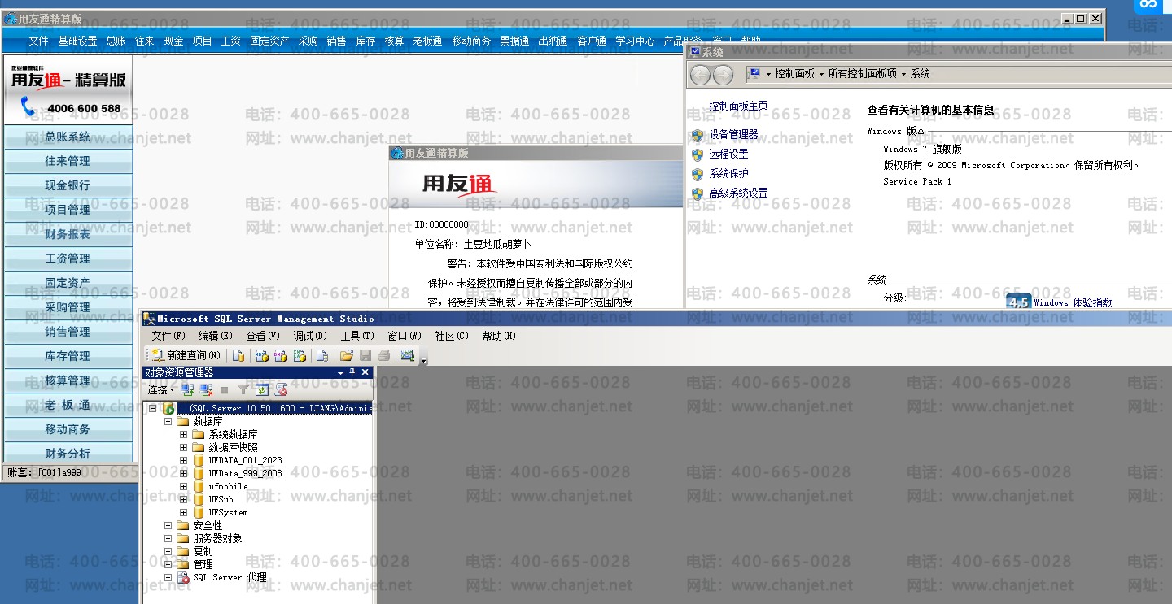Click the computer icon in address bar
The image size is (1172, 604).
coord(754,73)
